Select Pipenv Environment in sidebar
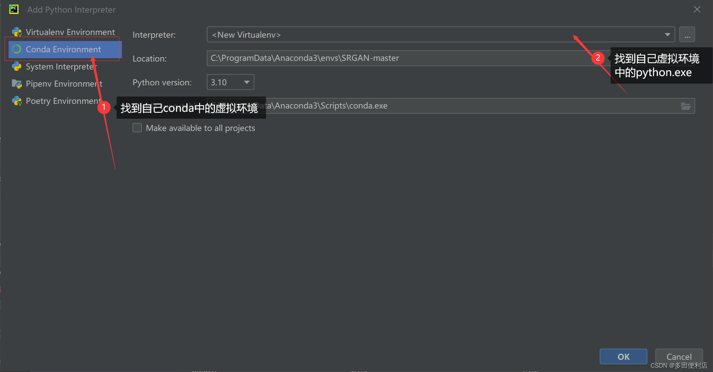Image resolution: width=713 pixels, height=372 pixels. (63, 84)
